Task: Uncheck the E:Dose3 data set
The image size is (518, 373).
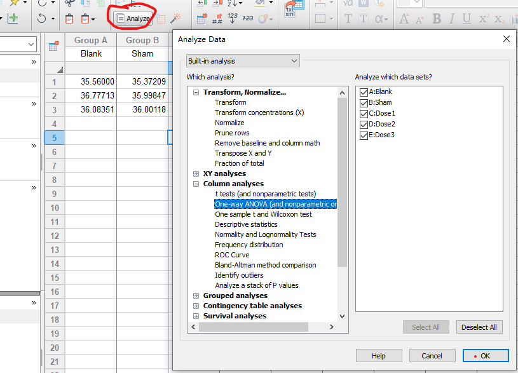Action: [x=364, y=135]
